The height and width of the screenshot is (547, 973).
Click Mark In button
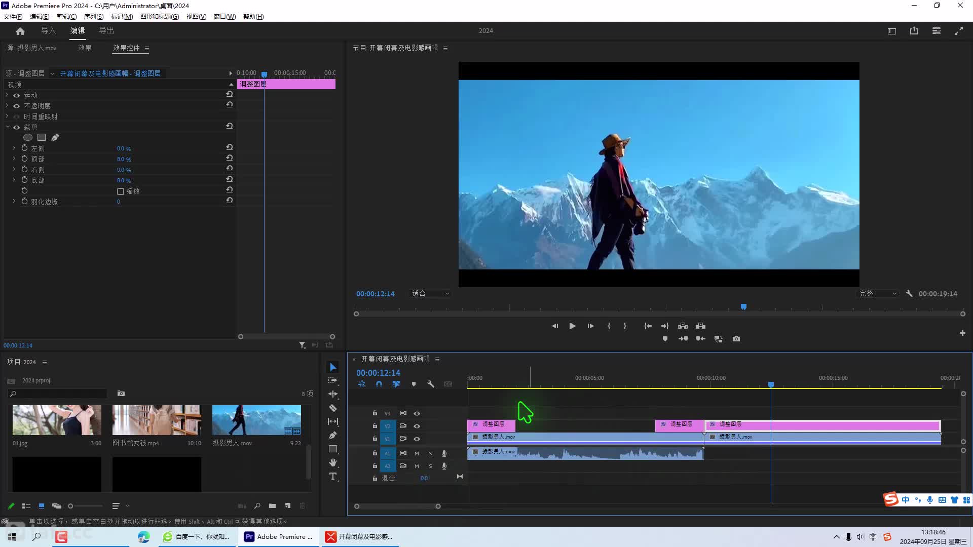tap(609, 326)
